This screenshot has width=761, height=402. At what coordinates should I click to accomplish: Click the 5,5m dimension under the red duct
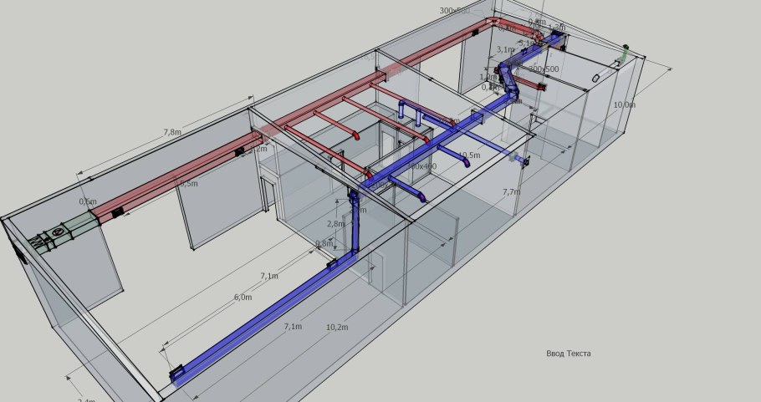[x=188, y=183]
